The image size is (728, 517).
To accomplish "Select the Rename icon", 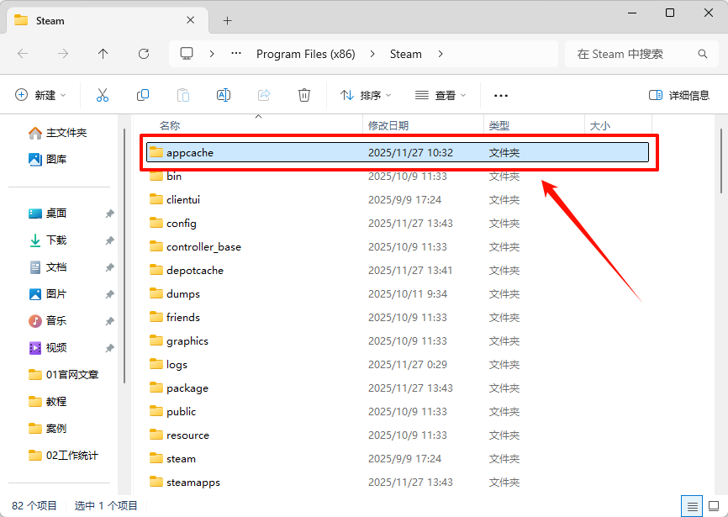I will 224,95.
